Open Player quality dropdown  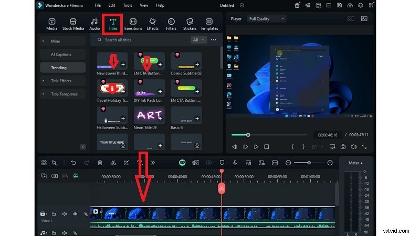tap(266, 19)
